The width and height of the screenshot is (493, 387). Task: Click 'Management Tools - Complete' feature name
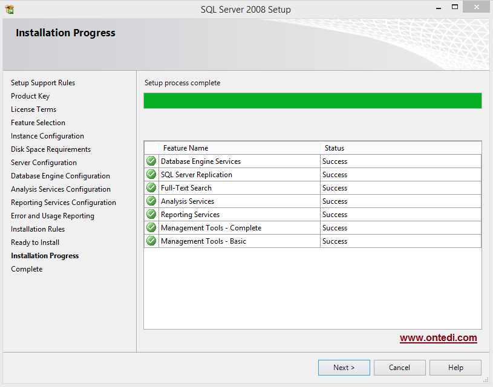coord(211,228)
